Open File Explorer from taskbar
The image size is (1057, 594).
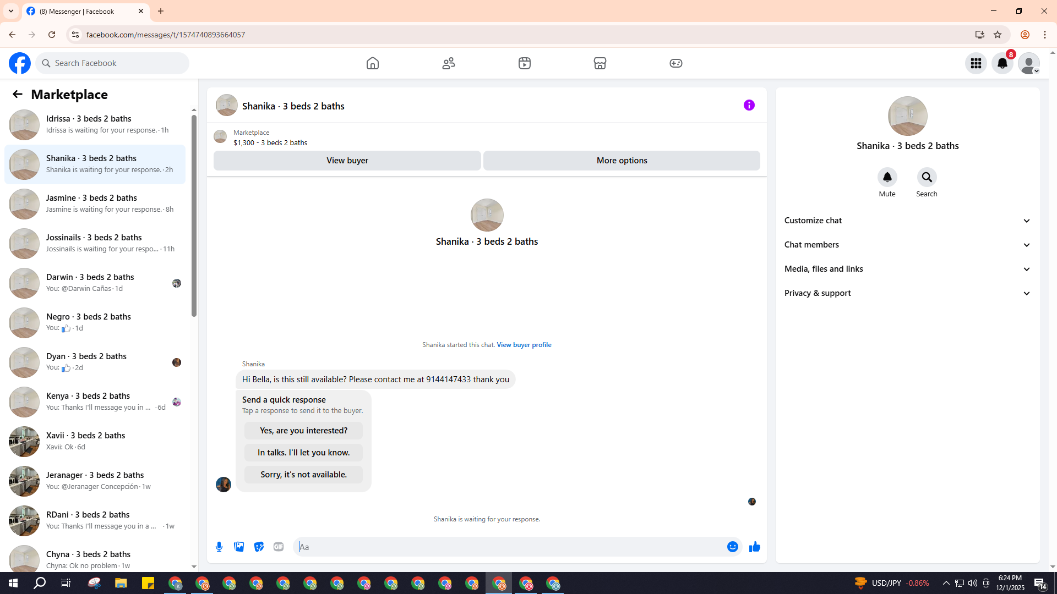(121, 583)
